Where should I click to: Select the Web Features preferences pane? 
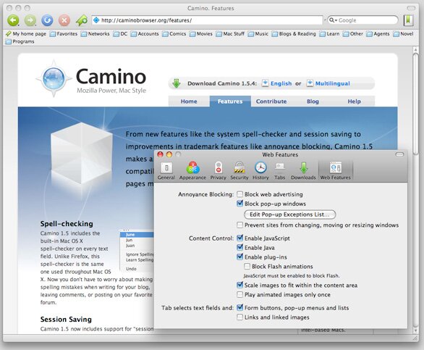(336, 171)
